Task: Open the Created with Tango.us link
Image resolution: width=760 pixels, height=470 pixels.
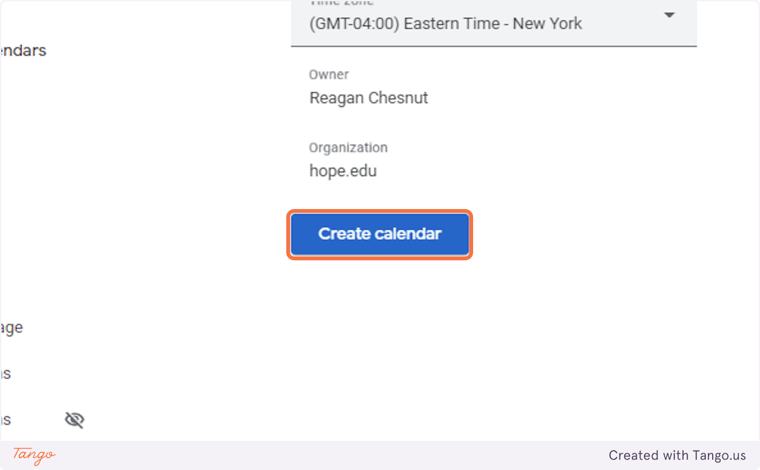Action: click(677, 455)
